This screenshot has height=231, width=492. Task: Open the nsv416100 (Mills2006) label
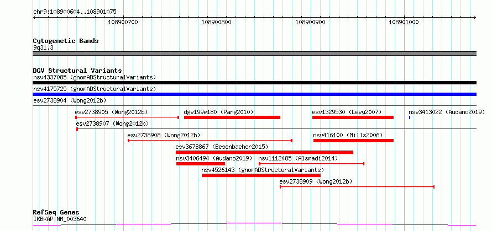[x=348, y=135]
